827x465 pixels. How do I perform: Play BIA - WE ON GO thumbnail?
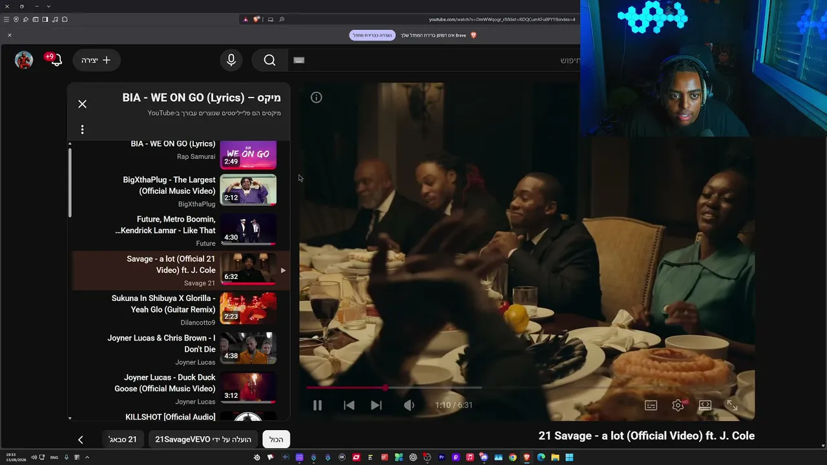point(248,155)
